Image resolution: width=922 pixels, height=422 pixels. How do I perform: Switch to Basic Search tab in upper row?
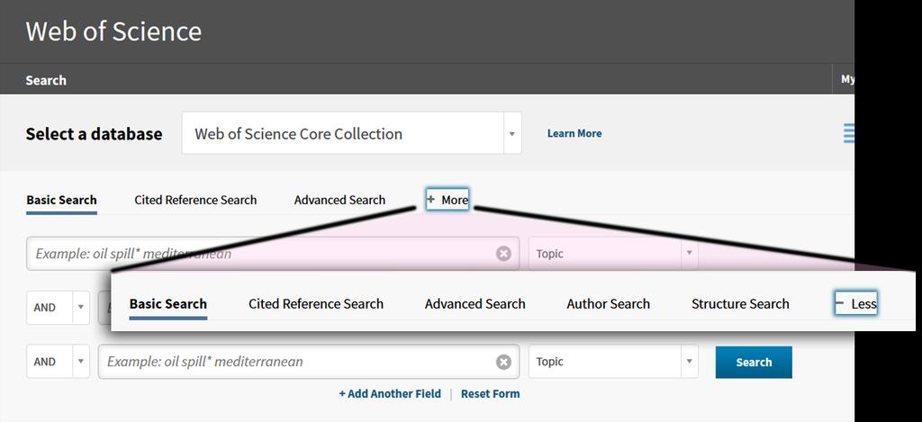[62, 200]
